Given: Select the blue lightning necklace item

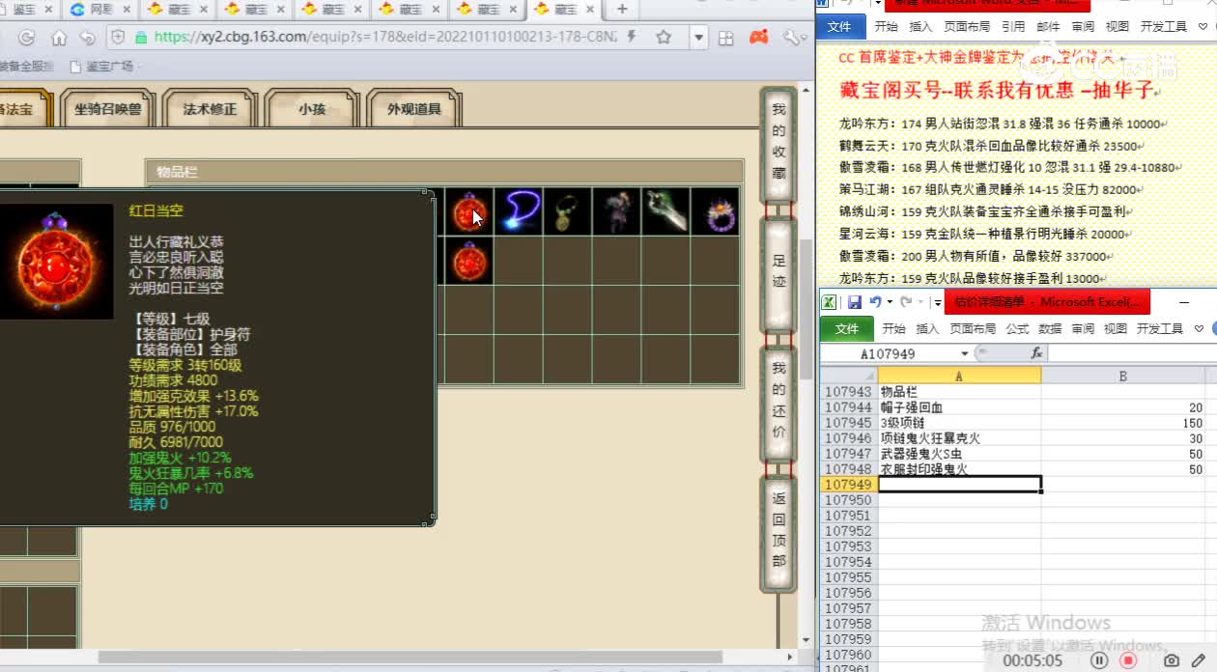Looking at the screenshot, I should [x=519, y=211].
